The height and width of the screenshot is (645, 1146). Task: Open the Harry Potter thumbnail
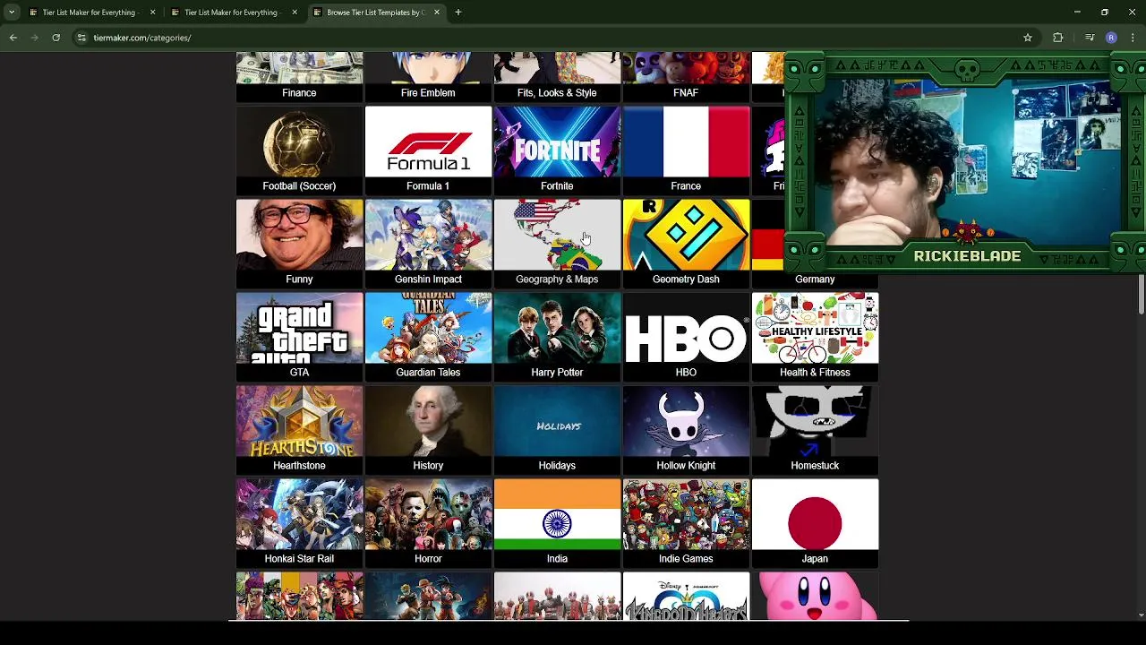point(557,328)
